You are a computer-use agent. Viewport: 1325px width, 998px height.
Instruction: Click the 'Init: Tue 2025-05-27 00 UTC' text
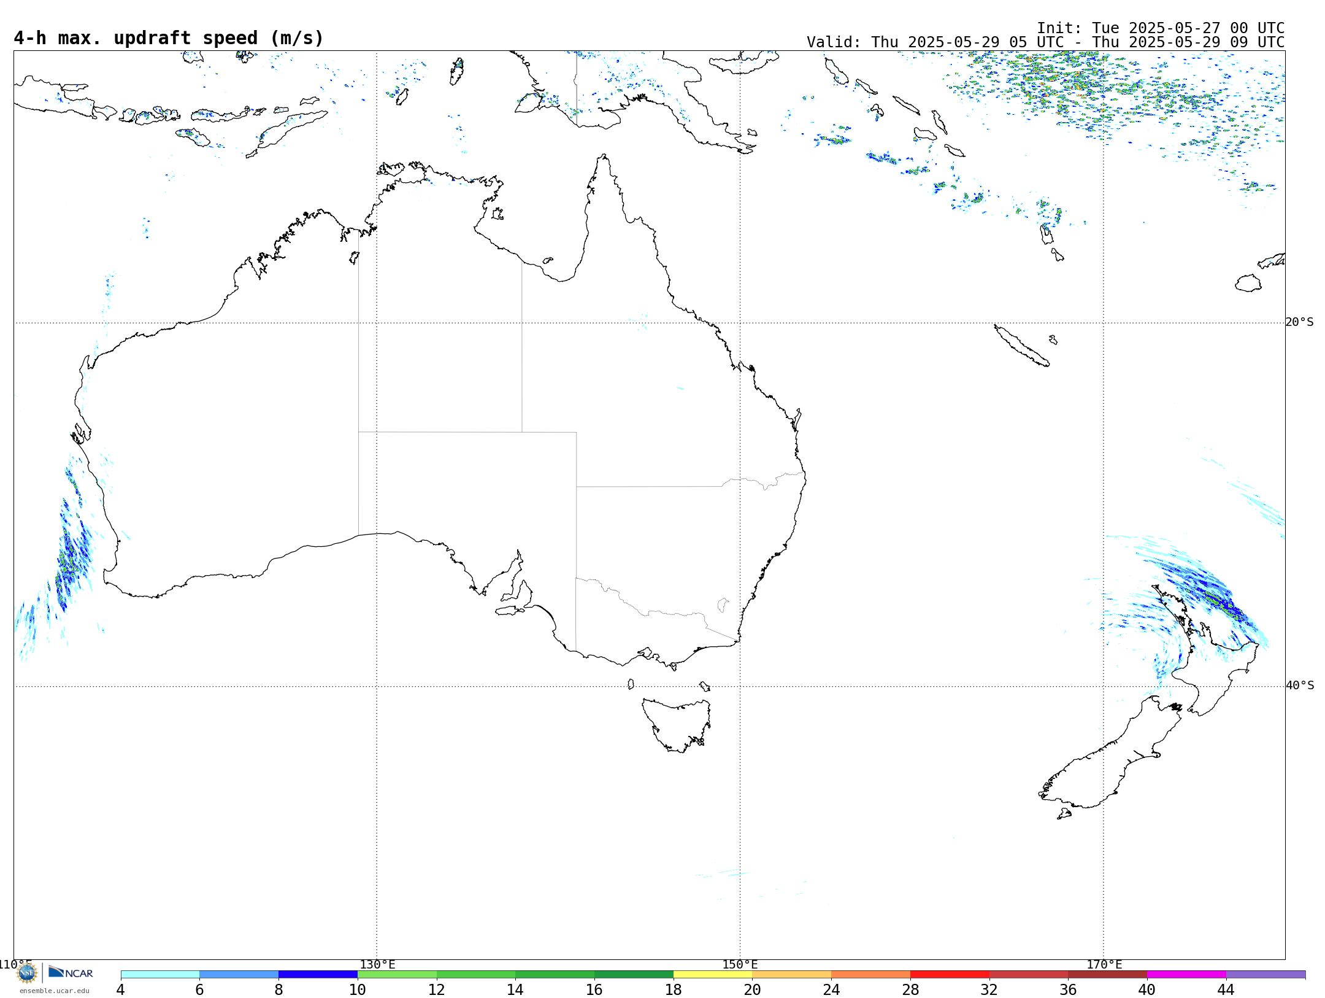click(1161, 28)
